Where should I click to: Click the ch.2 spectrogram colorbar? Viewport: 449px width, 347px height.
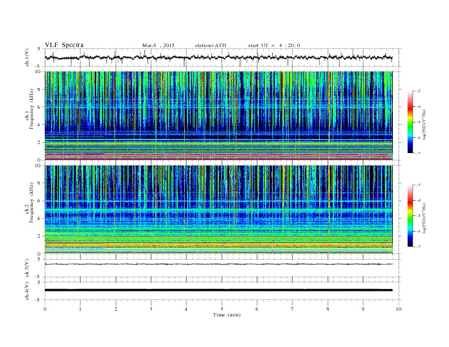pos(410,215)
